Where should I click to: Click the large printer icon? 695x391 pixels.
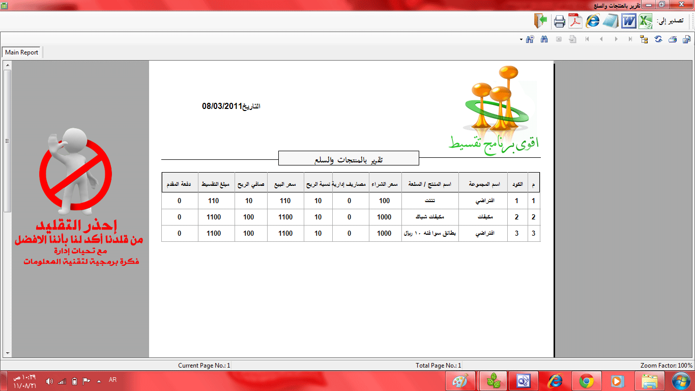[x=559, y=21]
